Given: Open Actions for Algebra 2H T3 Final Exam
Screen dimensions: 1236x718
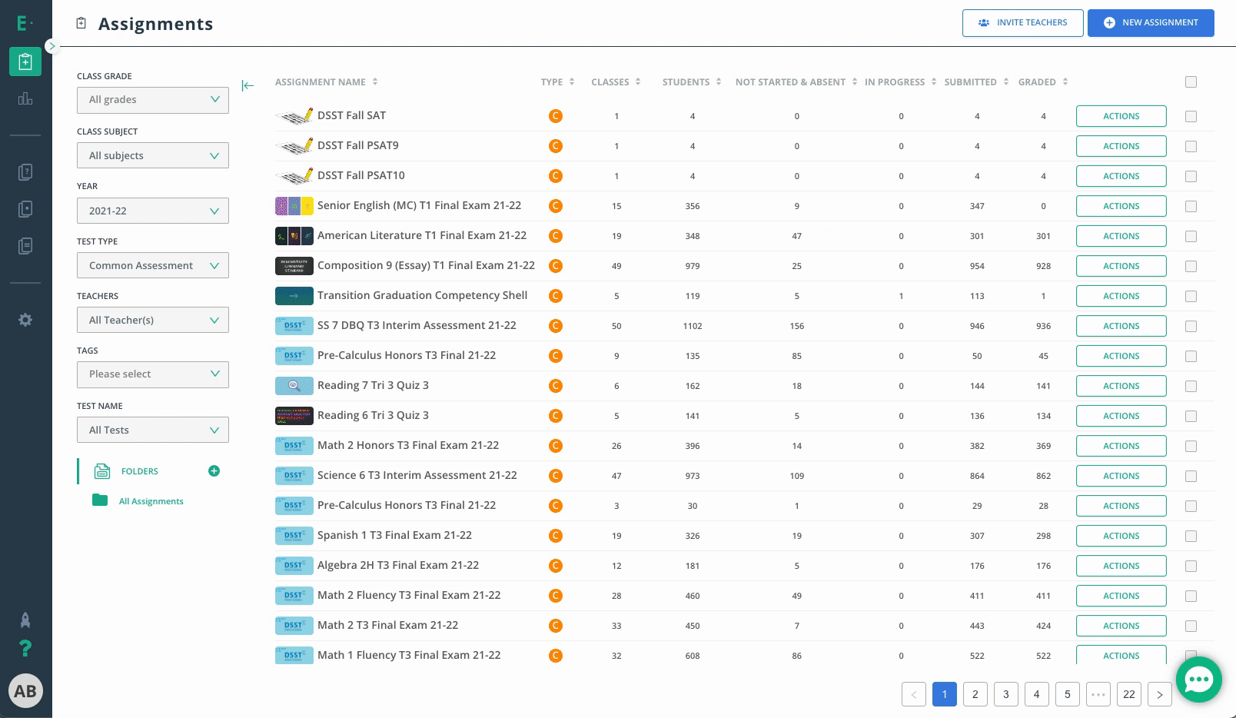Looking at the screenshot, I should [1121, 566].
